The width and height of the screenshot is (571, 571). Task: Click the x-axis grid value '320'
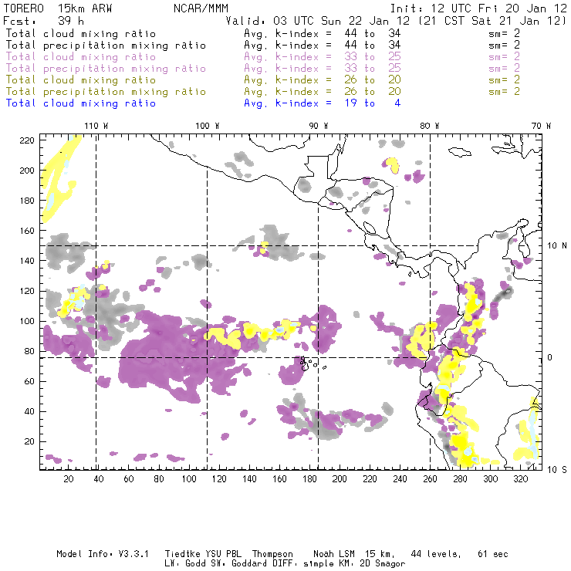(x=520, y=479)
